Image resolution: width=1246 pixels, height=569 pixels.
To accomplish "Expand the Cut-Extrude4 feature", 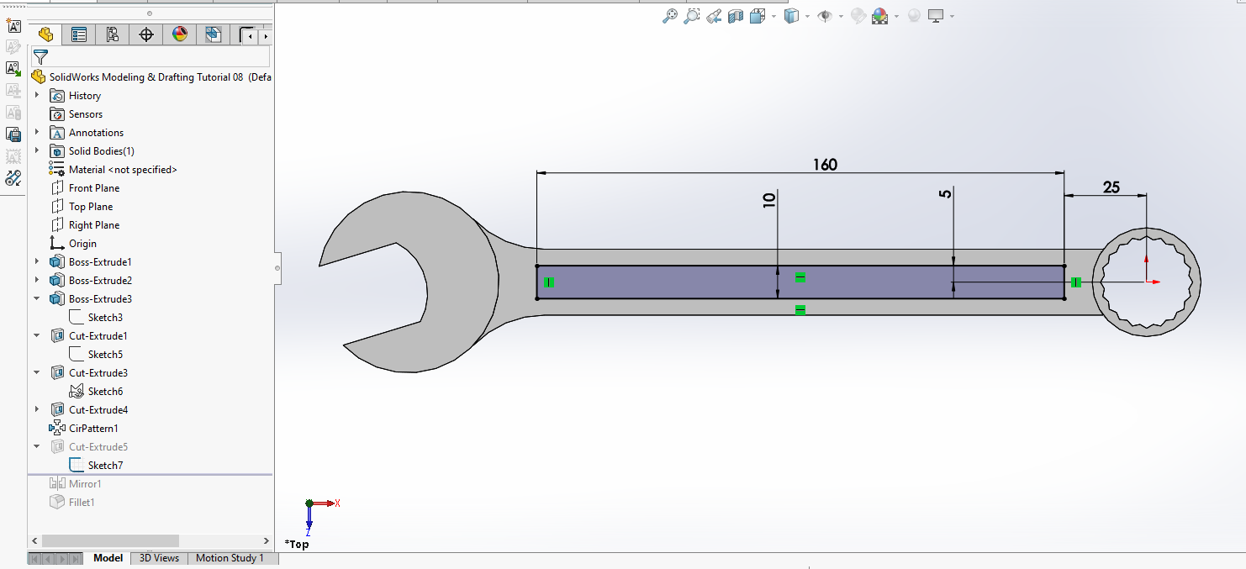I will pyautogui.click(x=37, y=410).
